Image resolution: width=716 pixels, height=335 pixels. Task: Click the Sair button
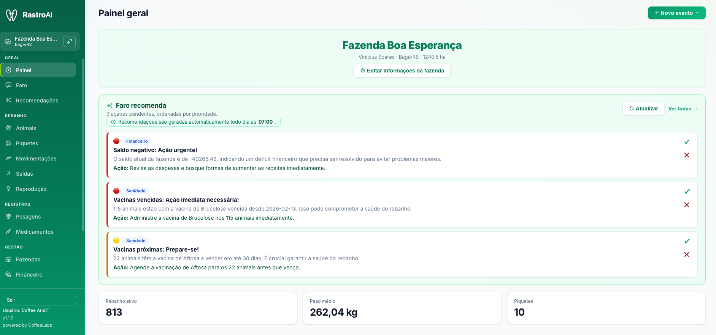40,300
